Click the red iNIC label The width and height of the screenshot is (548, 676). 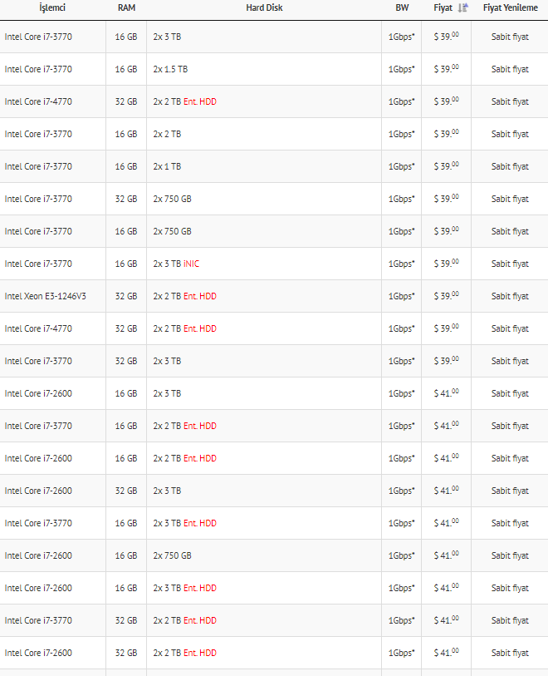(x=191, y=264)
